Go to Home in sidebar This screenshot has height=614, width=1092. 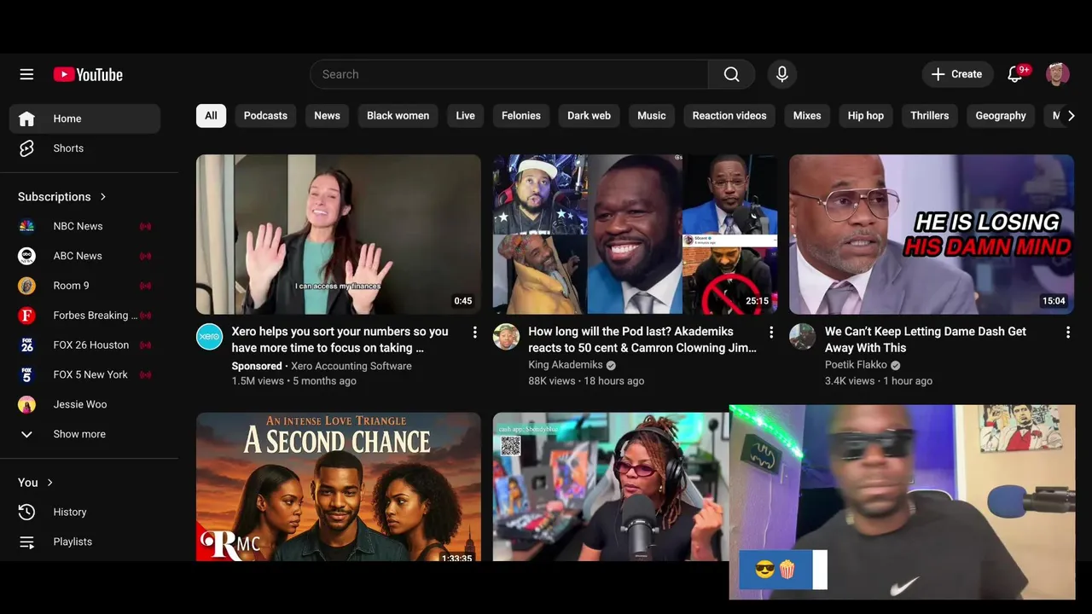point(84,119)
